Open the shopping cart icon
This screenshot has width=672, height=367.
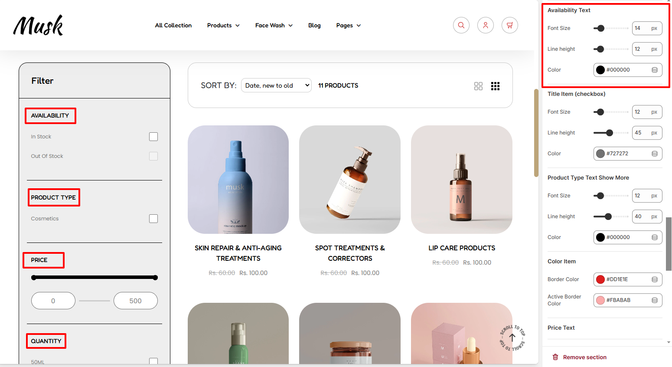tap(509, 25)
